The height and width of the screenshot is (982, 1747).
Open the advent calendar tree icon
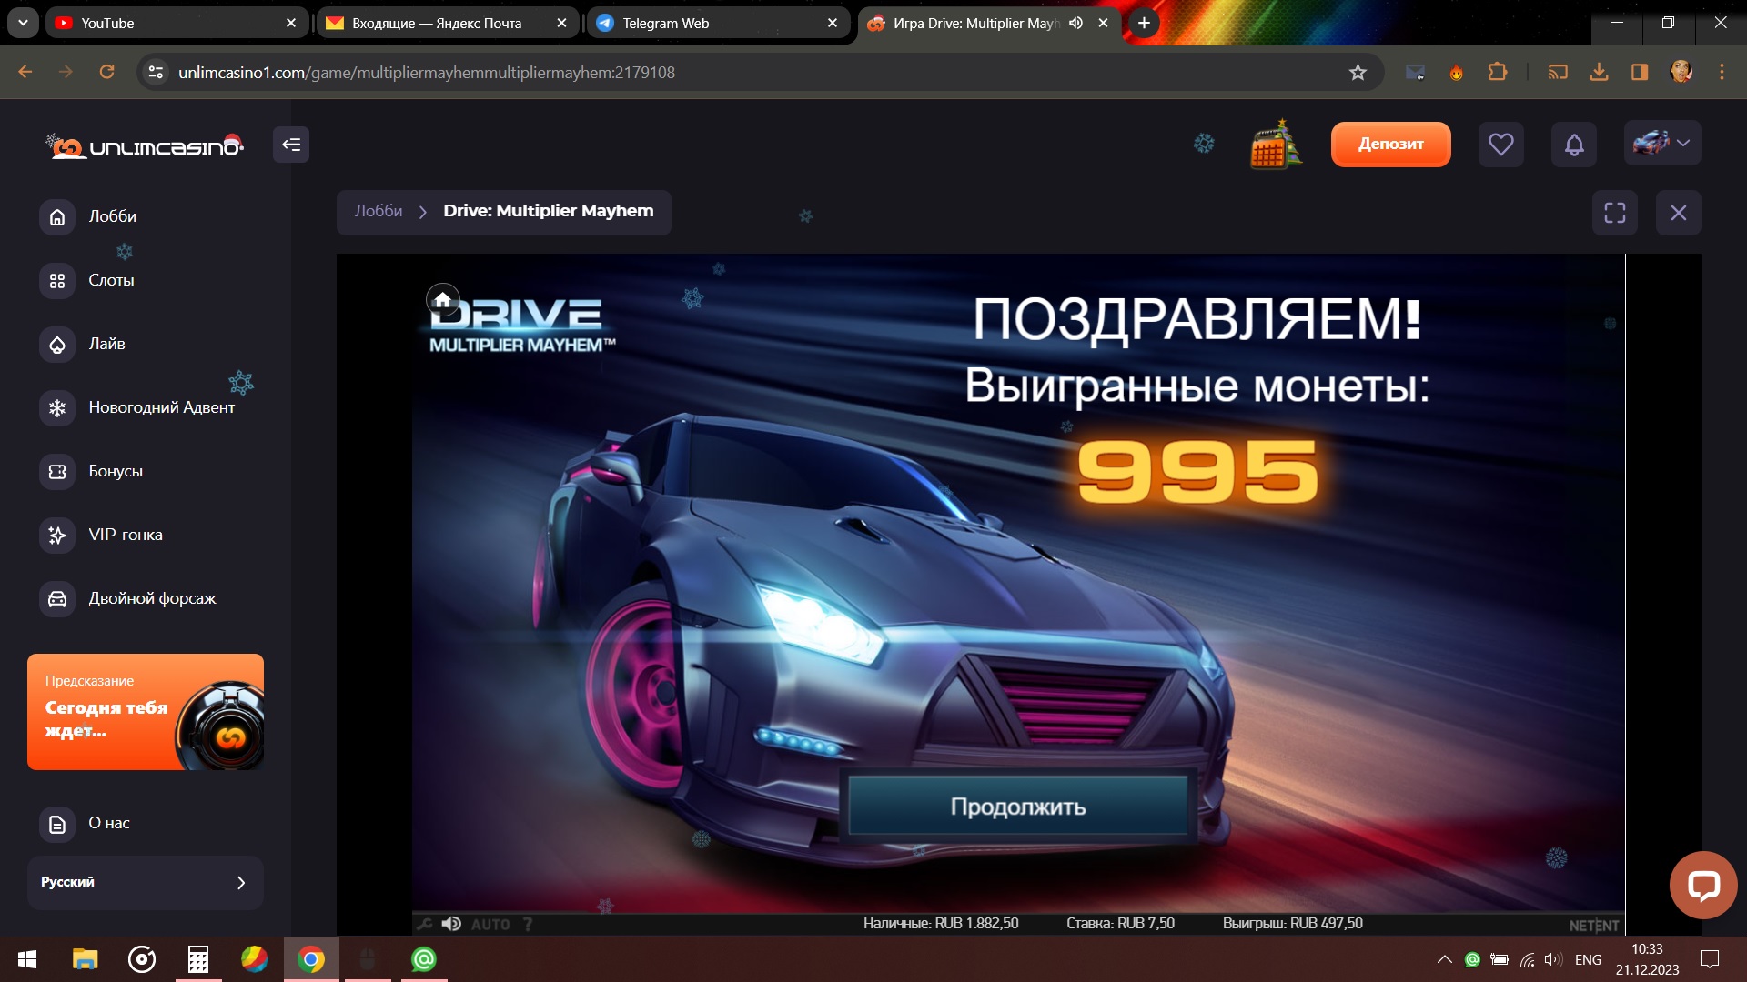1276,145
